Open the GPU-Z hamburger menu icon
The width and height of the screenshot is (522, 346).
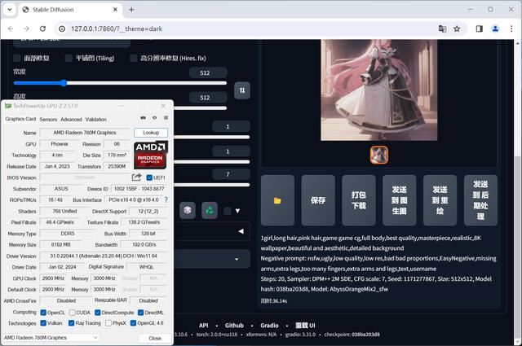tap(166, 118)
